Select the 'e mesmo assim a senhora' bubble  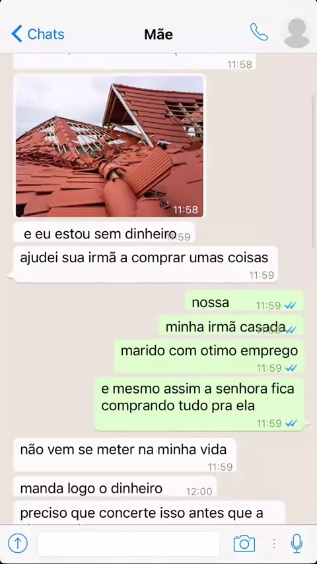click(199, 404)
